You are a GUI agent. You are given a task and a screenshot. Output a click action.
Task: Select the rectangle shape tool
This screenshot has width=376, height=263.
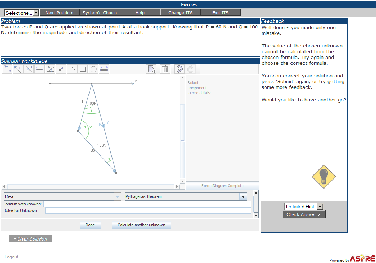(x=82, y=69)
